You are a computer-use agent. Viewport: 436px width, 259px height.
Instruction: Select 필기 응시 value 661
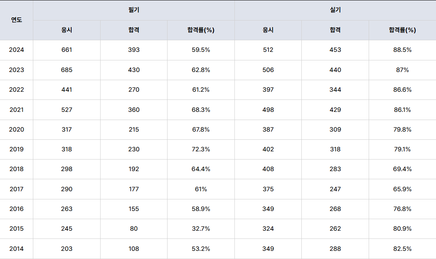67,50
